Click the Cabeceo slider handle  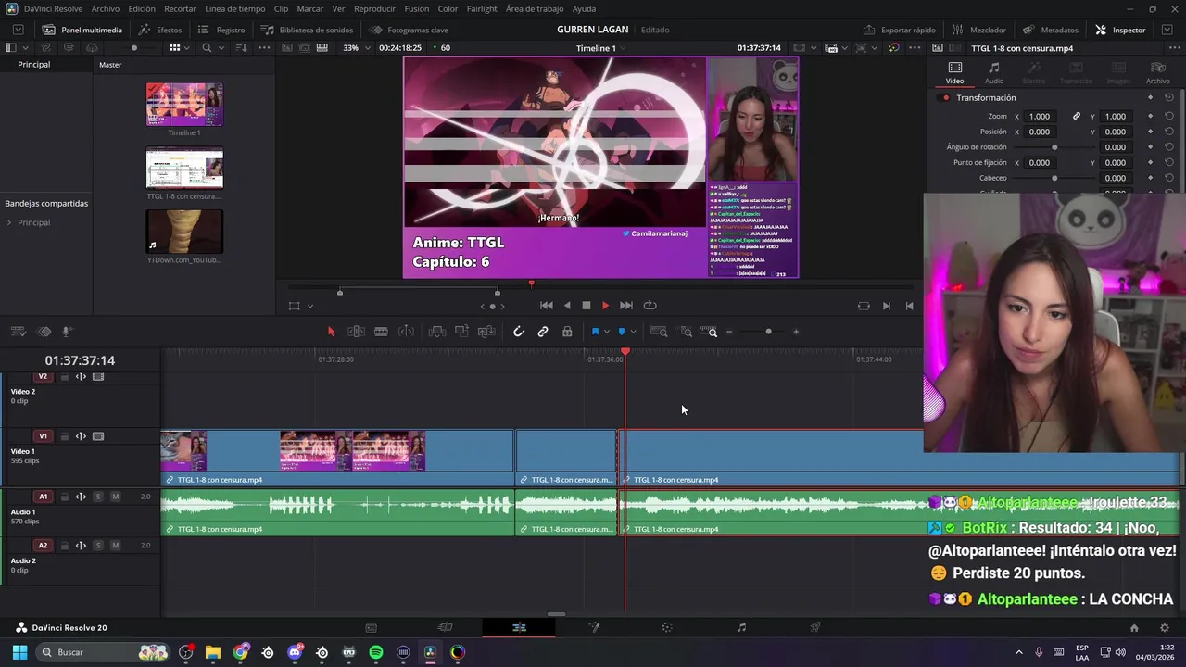pyautogui.click(x=1054, y=178)
